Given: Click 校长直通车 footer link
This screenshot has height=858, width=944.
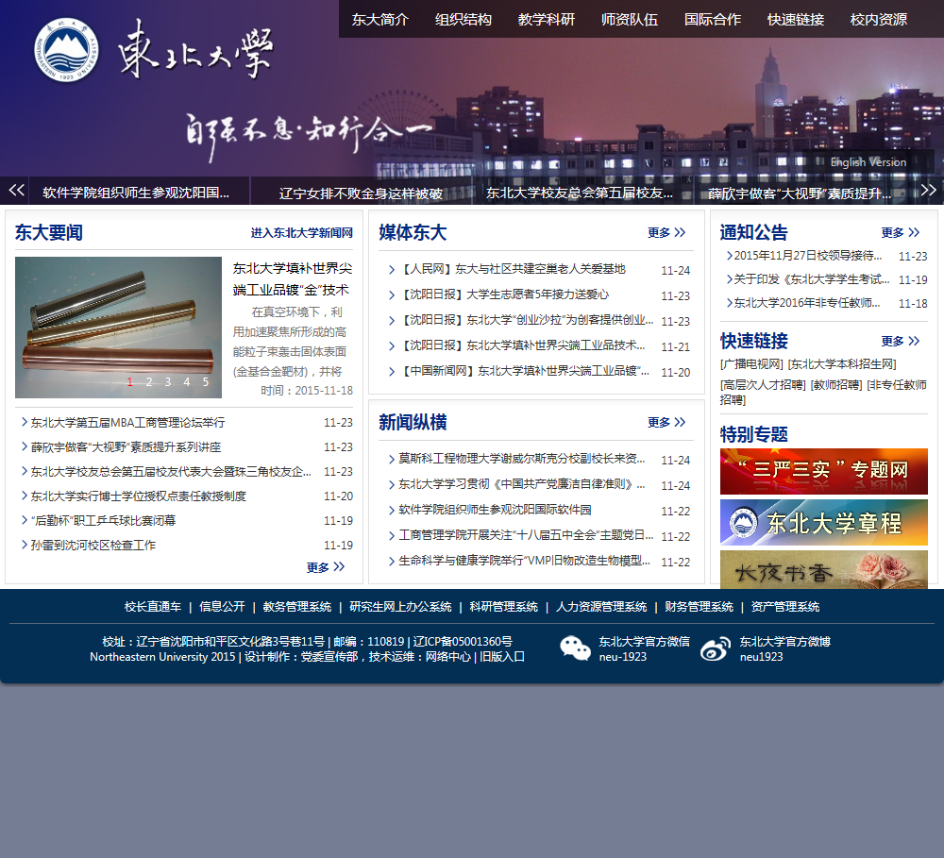Looking at the screenshot, I should [153, 607].
